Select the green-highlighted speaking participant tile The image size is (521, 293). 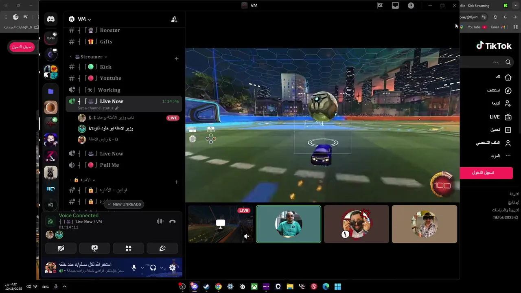289,224
